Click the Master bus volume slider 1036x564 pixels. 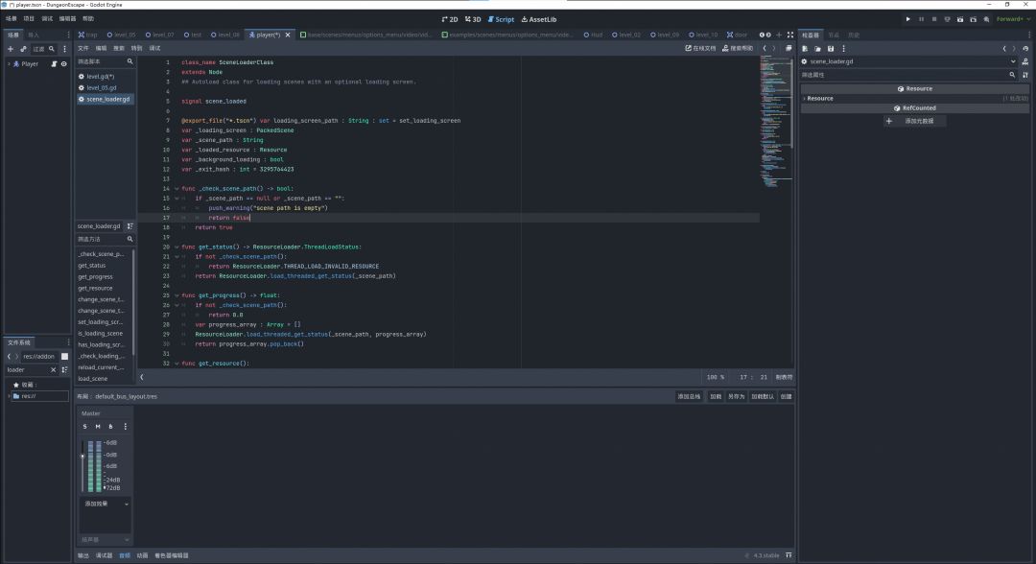82,465
